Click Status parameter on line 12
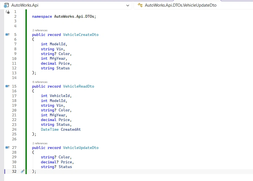 [x=63, y=68]
